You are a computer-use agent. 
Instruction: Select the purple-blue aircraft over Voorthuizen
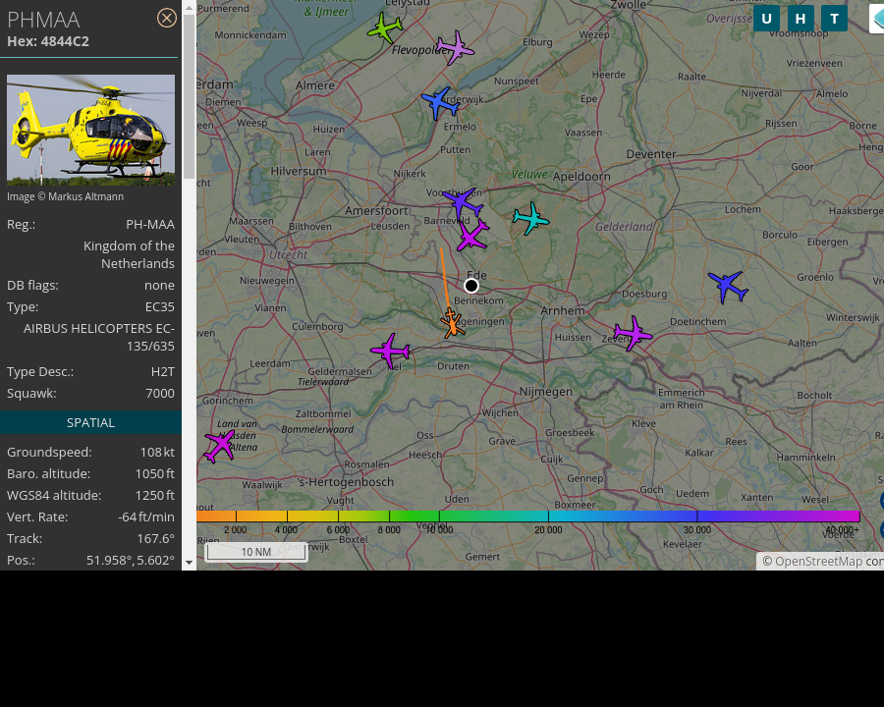tap(463, 203)
